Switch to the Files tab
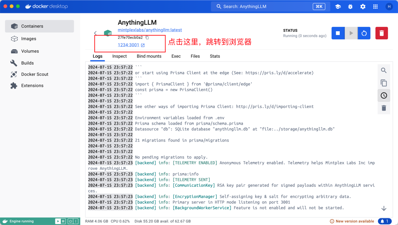This screenshot has height=225, width=398. point(195,56)
